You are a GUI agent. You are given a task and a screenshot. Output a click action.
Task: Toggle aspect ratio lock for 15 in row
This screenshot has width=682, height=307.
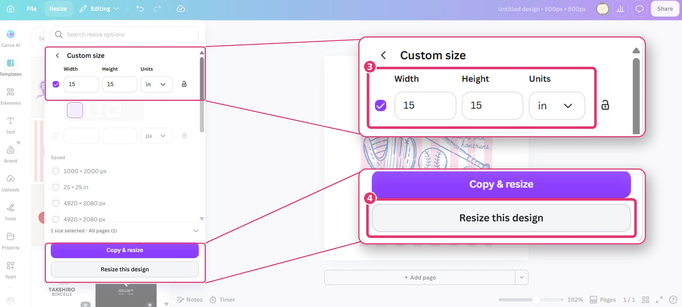pyautogui.click(x=184, y=84)
